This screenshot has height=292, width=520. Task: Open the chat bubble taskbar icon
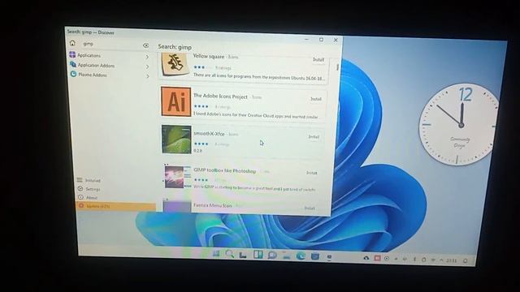pyautogui.click(x=272, y=255)
